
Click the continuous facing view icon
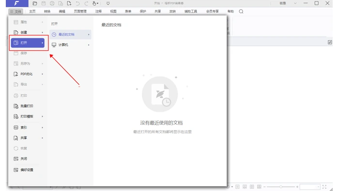point(259,187)
